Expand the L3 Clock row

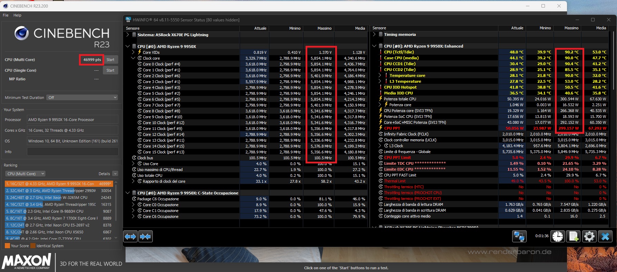380,146
